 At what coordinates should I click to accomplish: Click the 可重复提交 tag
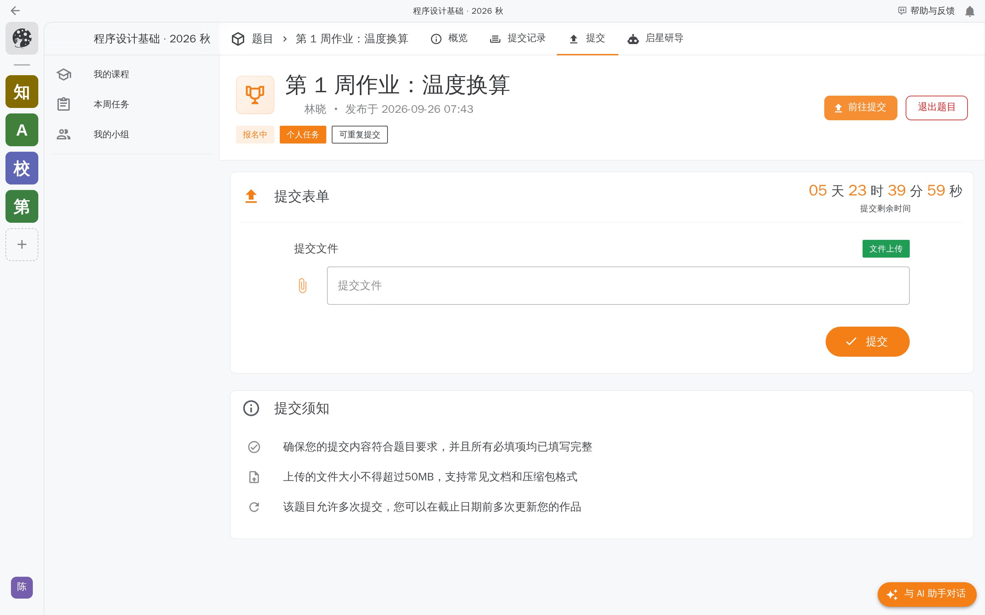tap(359, 135)
